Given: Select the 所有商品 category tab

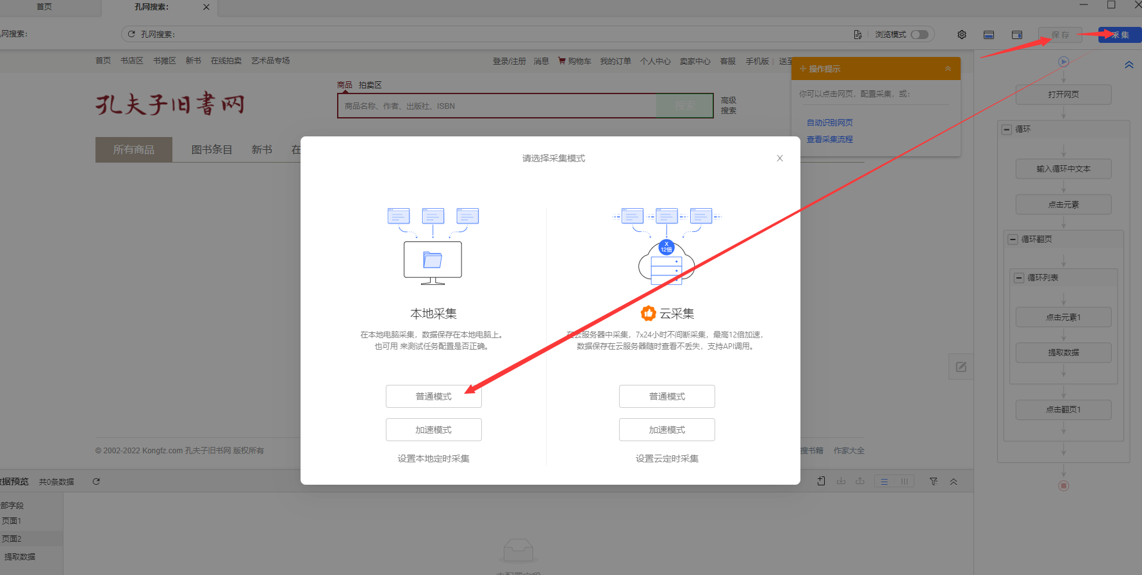Looking at the screenshot, I should pyautogui.click(x=133, y=150).
